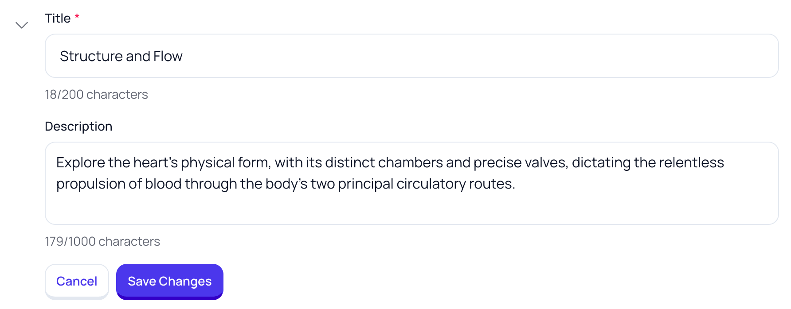This screenshot has width=791, height=309.
Task: Cancel the edit form
Action: (x=77, y=281)
